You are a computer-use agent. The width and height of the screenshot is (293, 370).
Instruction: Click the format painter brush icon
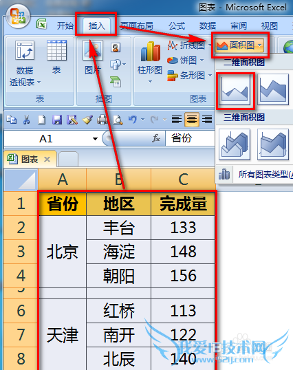pyautogui.click(x=87, y=120)
